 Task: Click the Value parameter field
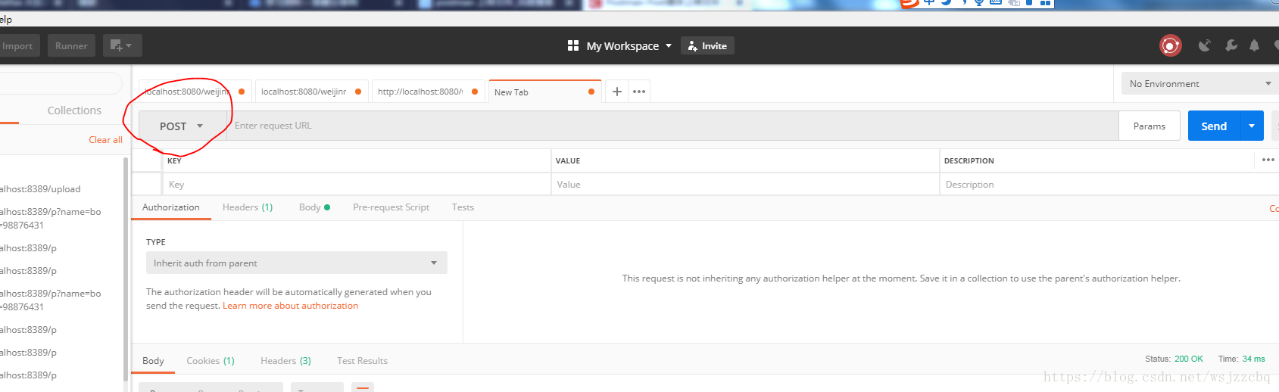745,185
